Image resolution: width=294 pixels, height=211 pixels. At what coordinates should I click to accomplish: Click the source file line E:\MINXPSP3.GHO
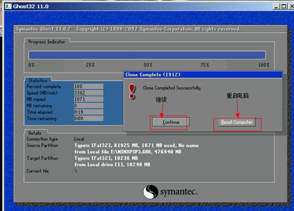[128, 152]
